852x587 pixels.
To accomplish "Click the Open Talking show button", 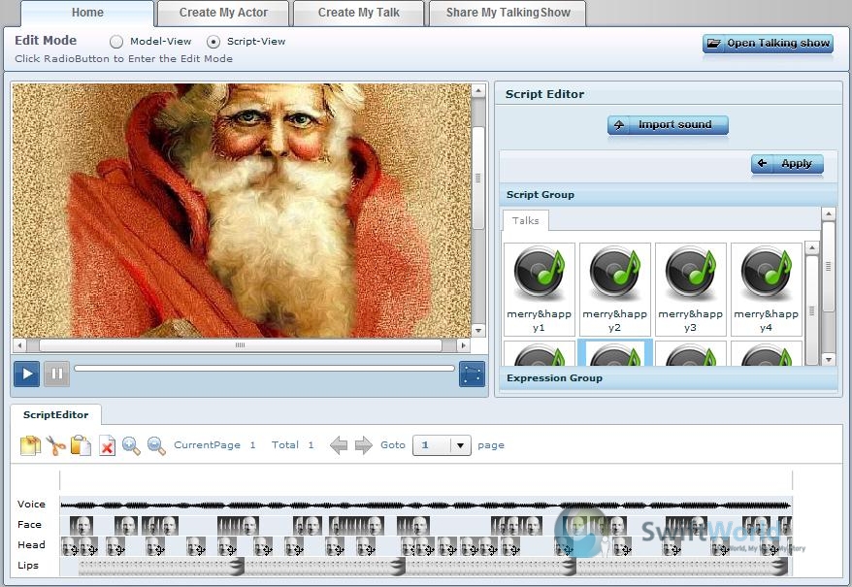I will point(768,44).
